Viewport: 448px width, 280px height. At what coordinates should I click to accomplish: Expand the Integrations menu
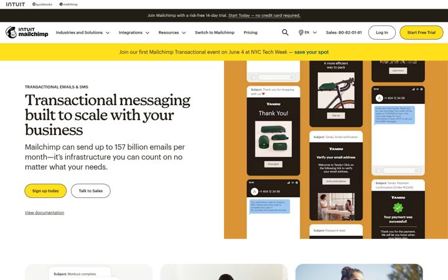coord(134,32)
